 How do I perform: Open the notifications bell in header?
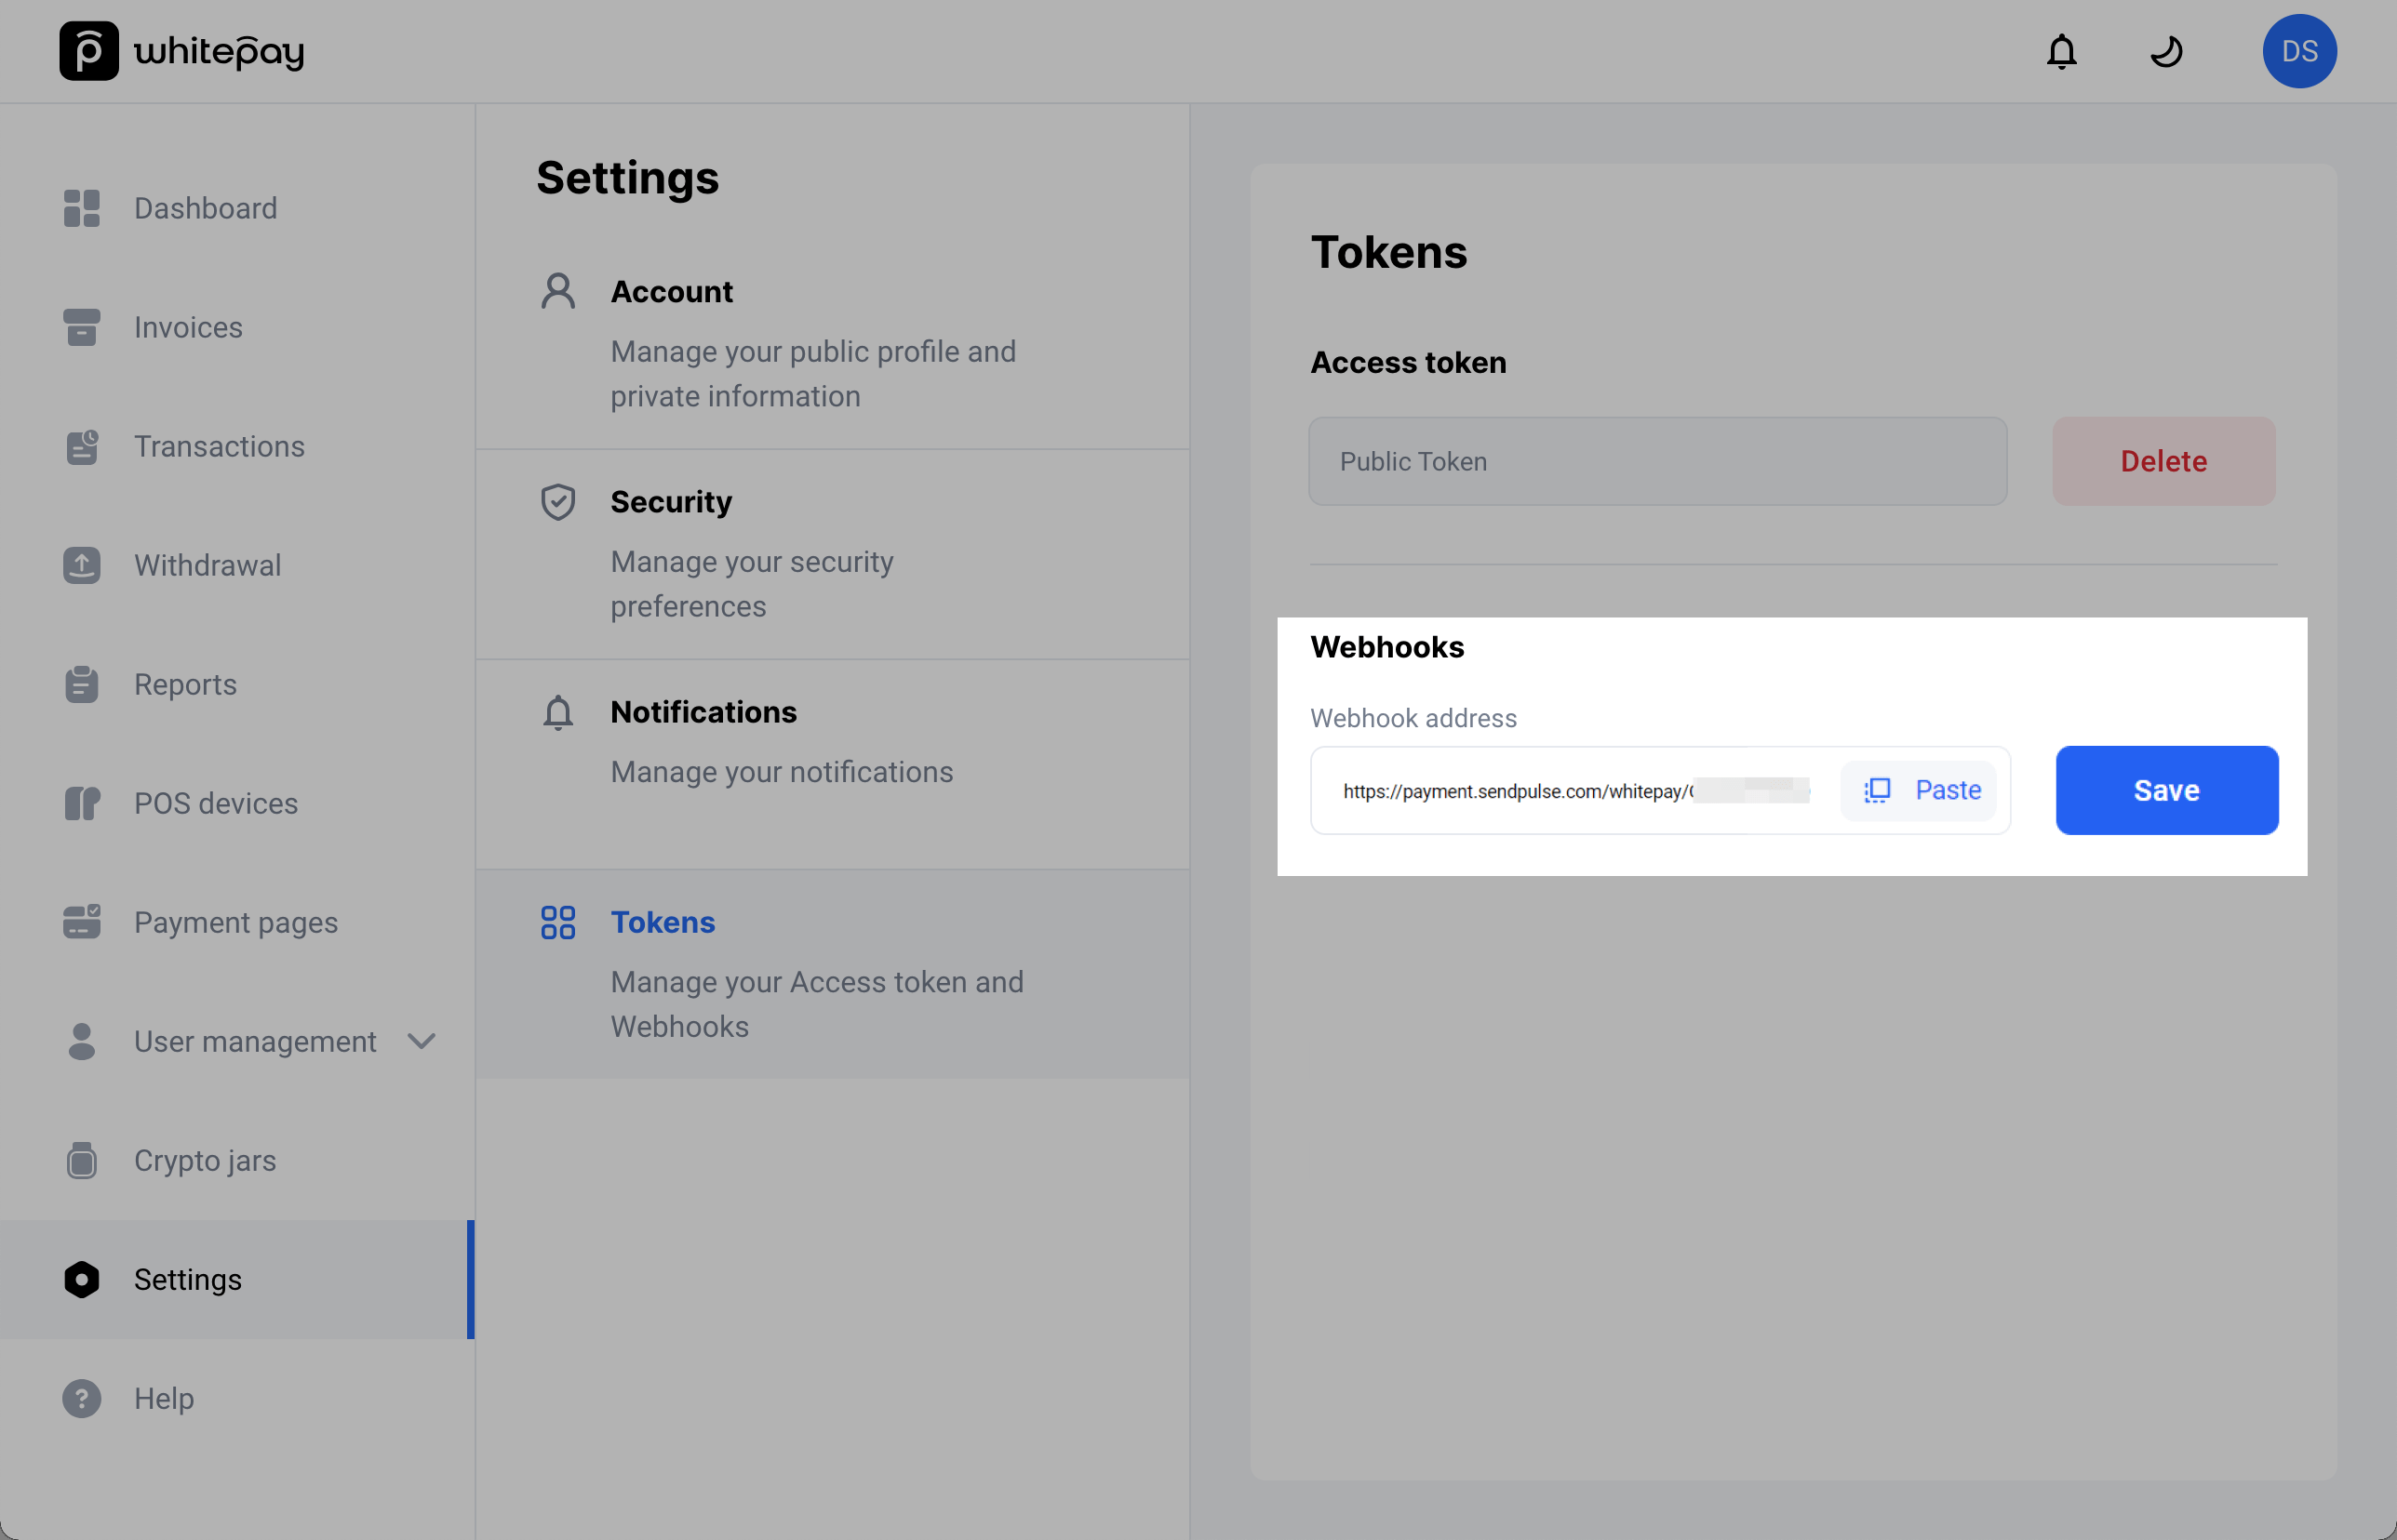pyautogui.click(x=2061, y=51)
